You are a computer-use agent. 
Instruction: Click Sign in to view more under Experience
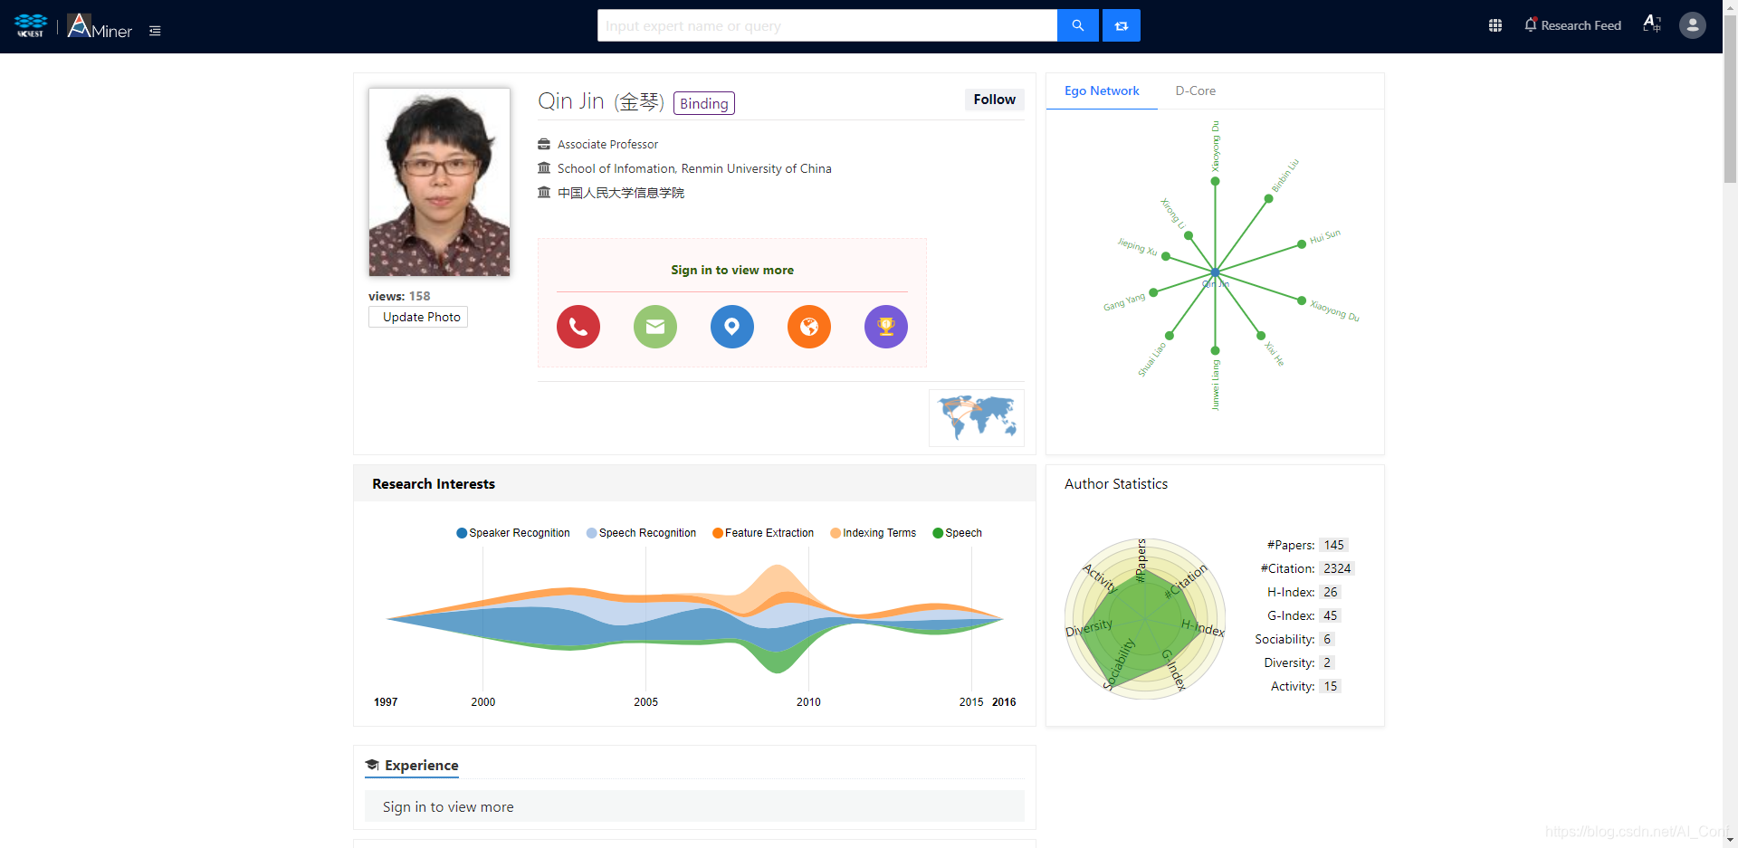click(448, 806)
